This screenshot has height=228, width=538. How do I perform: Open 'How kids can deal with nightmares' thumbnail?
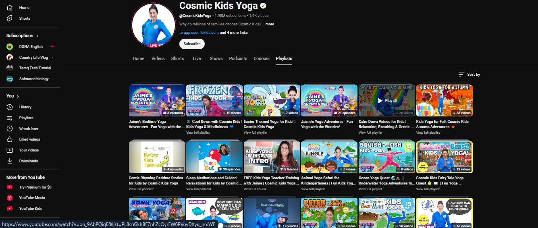[445, 213]
